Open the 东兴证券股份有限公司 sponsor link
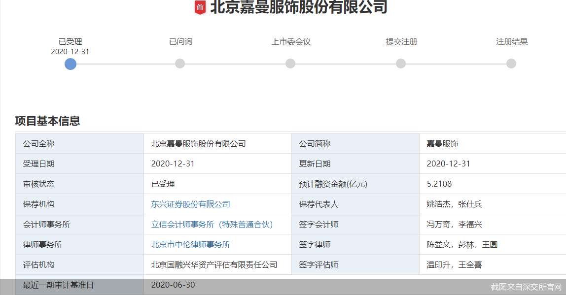Viewport: 566px width, 295px height. coord(191,204)
